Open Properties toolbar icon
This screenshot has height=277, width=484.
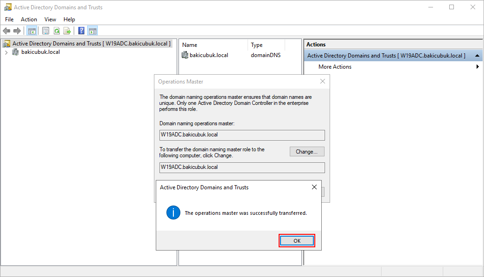click(46, 31)
